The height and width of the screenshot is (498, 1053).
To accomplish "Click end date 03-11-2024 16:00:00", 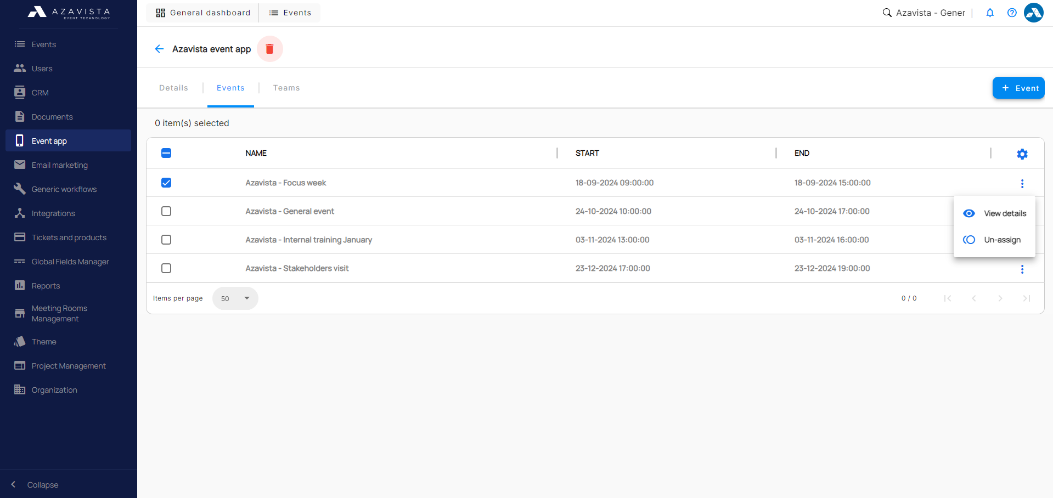I will tap(831, 240).
